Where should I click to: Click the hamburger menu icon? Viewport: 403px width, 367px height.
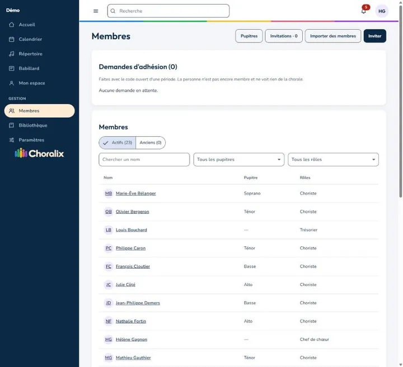point(96,11)
